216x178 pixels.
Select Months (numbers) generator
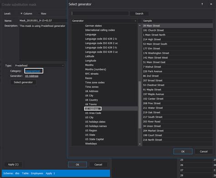pos(96,69)
